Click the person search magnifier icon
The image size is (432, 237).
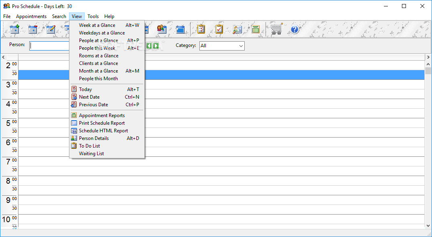(237, 29)
